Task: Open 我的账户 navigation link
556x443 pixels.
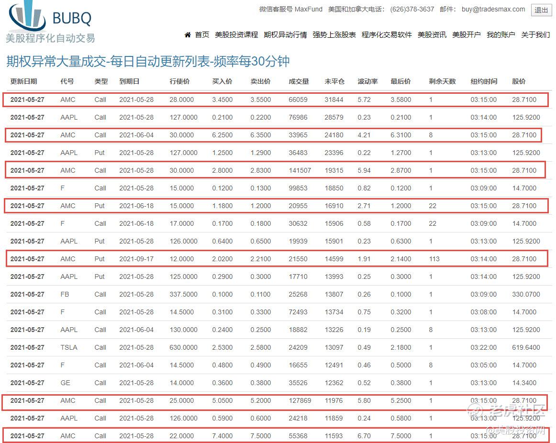Action: (500, 35)
